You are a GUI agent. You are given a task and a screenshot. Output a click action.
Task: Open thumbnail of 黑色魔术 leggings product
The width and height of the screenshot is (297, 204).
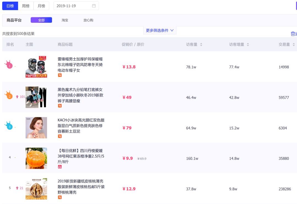pyautogui.click(x=36, y=97)
